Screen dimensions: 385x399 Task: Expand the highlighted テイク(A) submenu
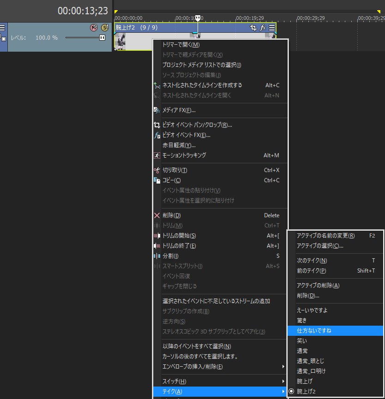pyautogui.click(x=221, y=391)
